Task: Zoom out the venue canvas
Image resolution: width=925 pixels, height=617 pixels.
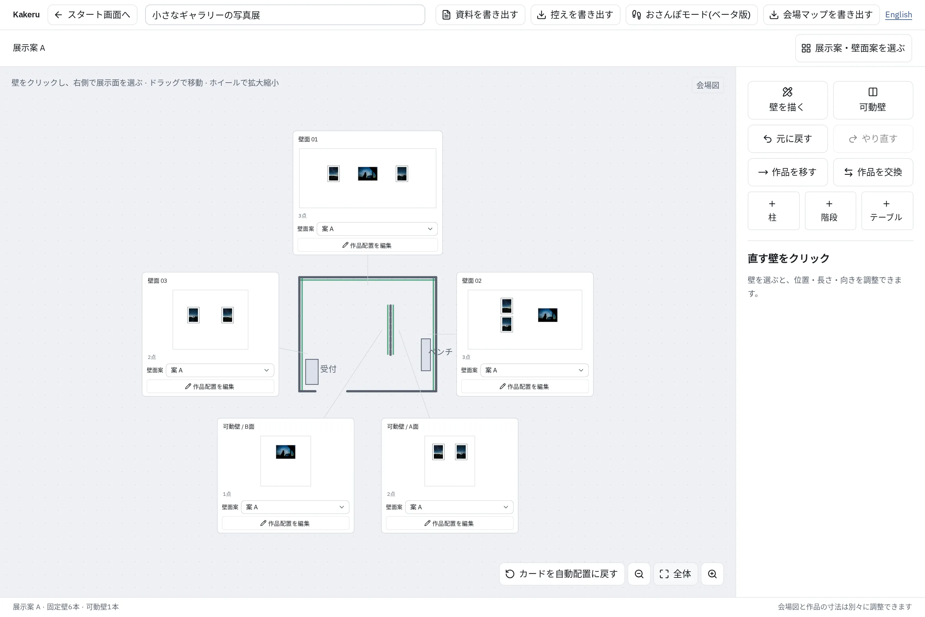Action: coord(639,574)
